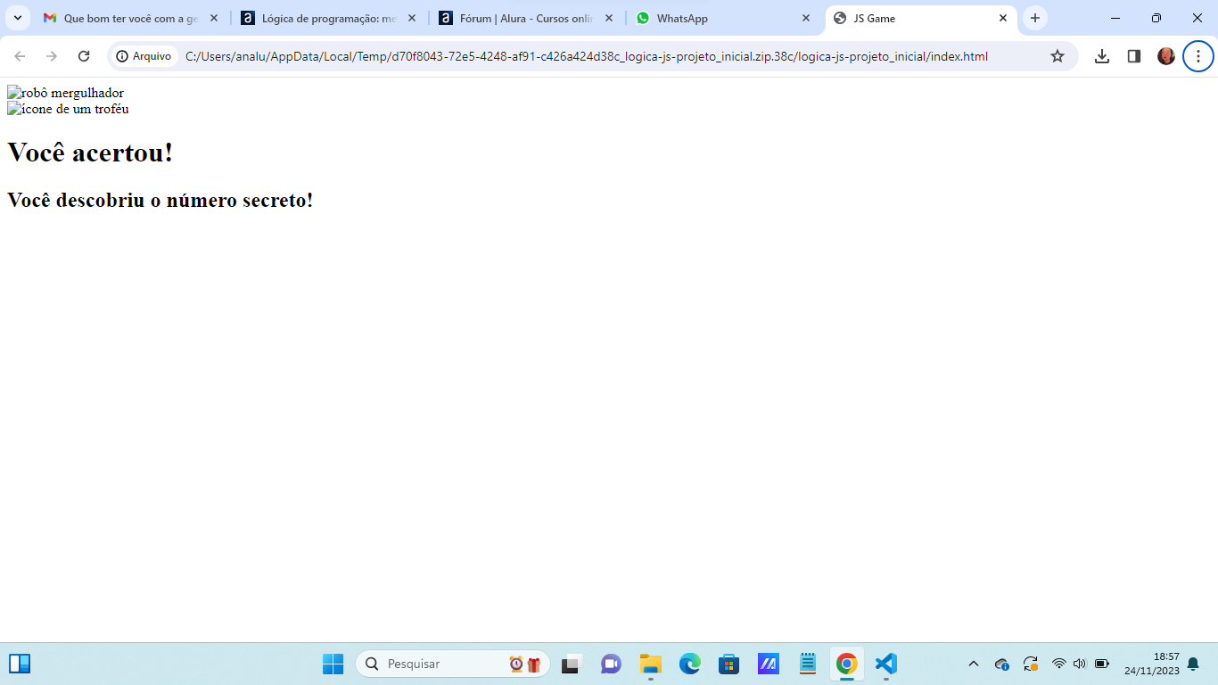Image resolution: width=1218 pixels, height=685 pixels.
Task: Click broken ícone de um troféu image
Action: (68, 109)
